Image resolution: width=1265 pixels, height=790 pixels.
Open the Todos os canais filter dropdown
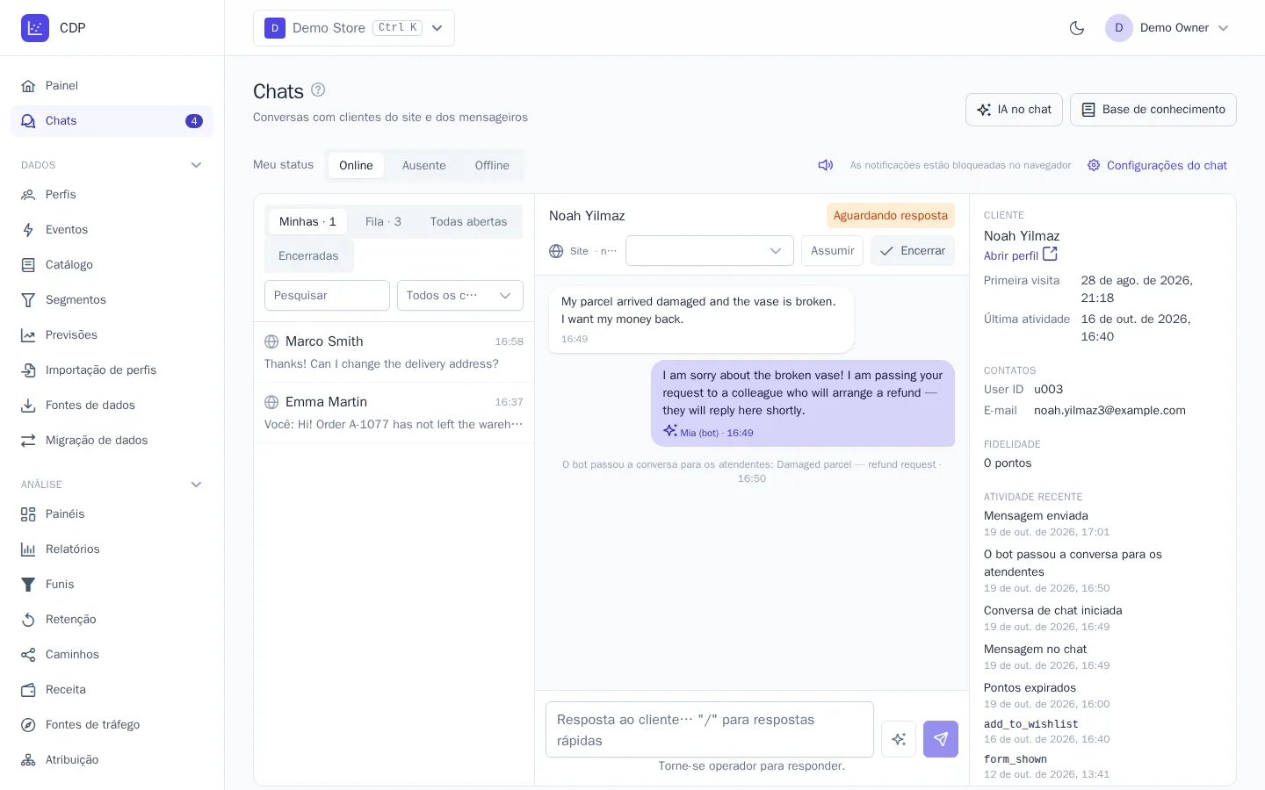[460, 296]
